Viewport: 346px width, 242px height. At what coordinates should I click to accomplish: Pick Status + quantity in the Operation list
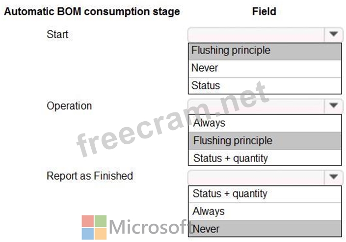pos(265,158)
